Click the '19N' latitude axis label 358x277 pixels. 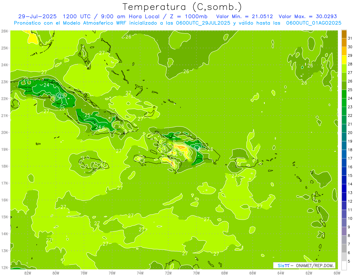4,149
